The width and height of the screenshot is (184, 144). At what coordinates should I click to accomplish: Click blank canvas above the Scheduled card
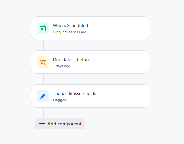[x=92, y=8]
